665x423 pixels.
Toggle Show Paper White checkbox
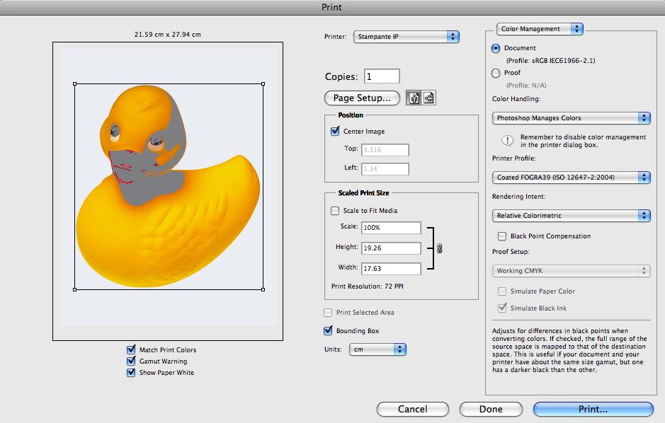coord(131,373)
